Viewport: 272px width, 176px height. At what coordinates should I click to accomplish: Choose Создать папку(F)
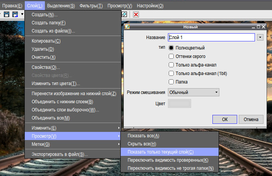click(x=73, y=23)
